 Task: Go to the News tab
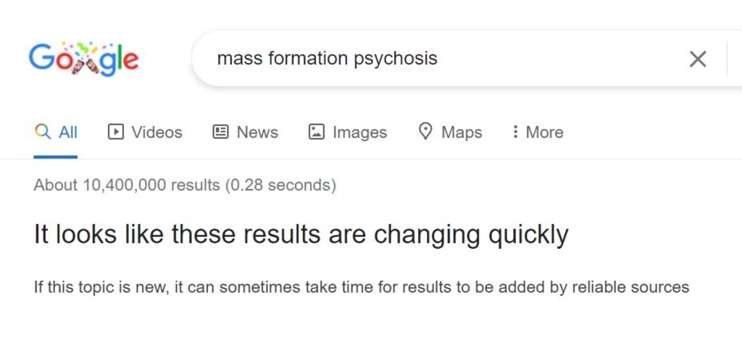point(257,132)
